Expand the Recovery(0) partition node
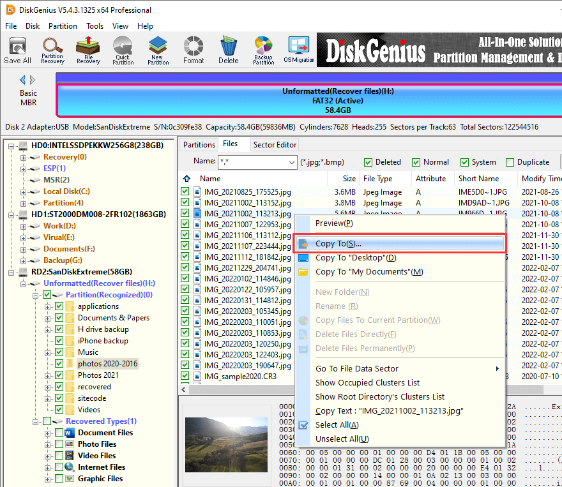This screenshot has width=562, height=487. click(x=24, y=157)
